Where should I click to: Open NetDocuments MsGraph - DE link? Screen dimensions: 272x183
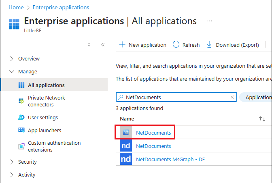click(x=170, y=159)
